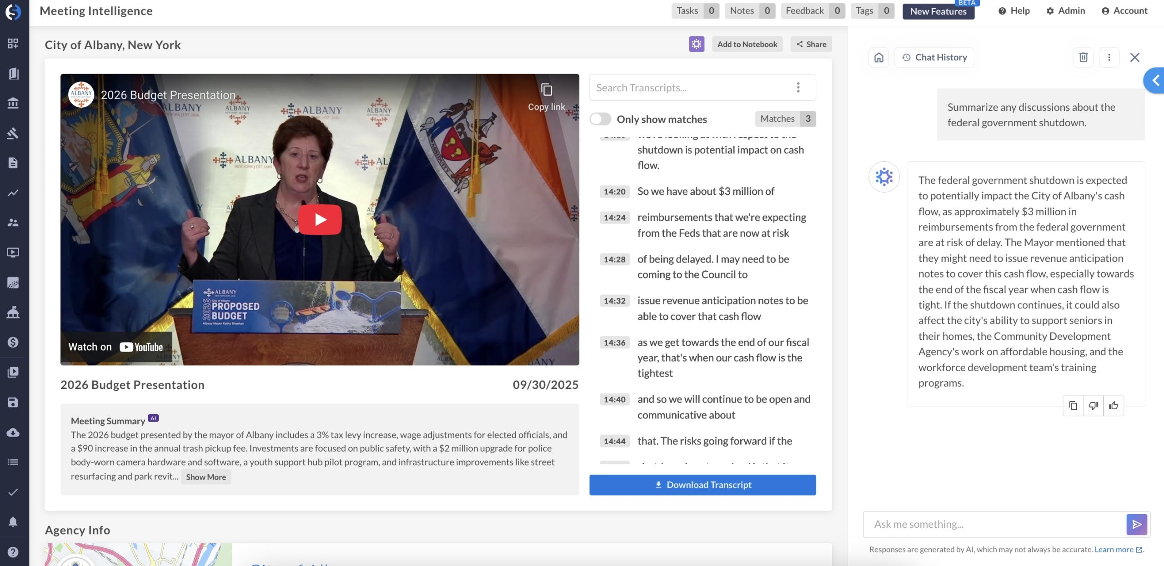Copy the AI chat response text
1164x566 pixels.
coord(1073,406)
